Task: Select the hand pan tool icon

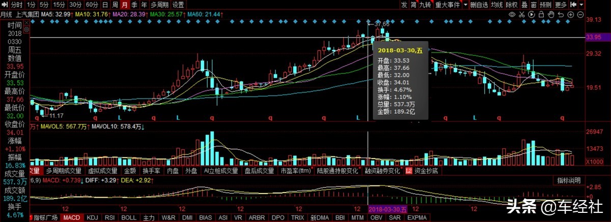Action: point(551,15)
